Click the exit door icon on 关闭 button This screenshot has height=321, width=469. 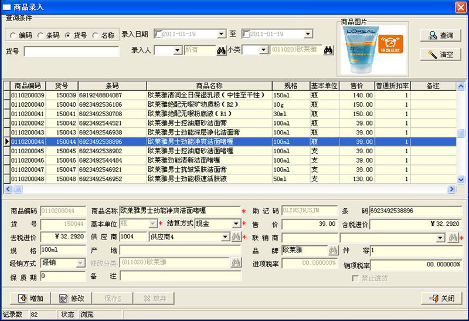(x=434, y=298)
